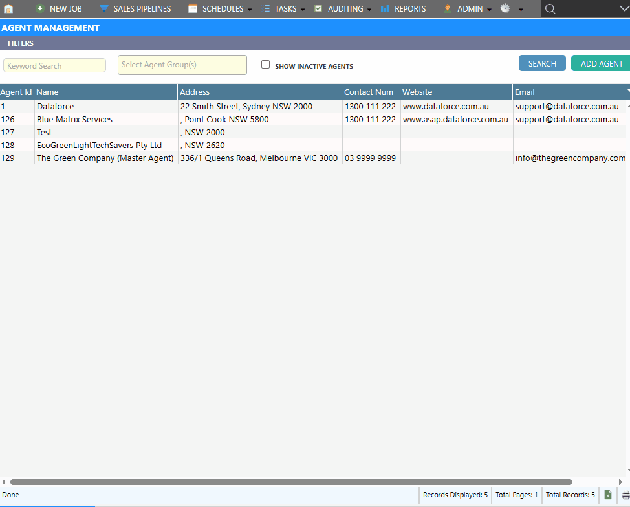Open the Tasks menu
Viewport: 630px width, 507px height.
click(285, 9)
